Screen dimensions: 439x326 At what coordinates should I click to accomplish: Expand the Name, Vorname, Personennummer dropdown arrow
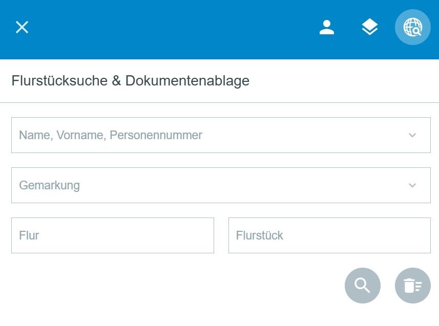(412, 136)
